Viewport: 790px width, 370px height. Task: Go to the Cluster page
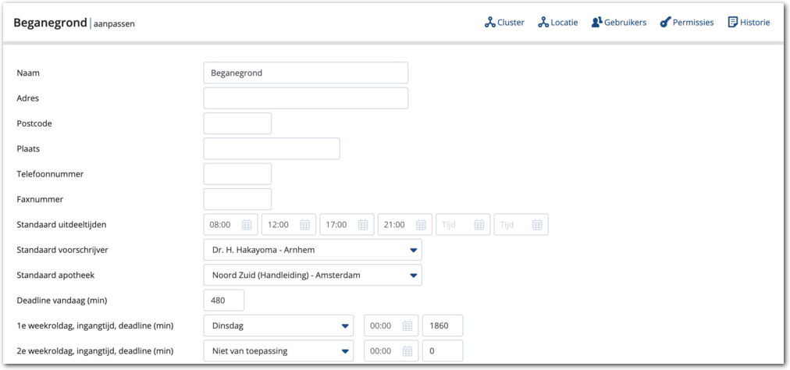pos(504,23)
